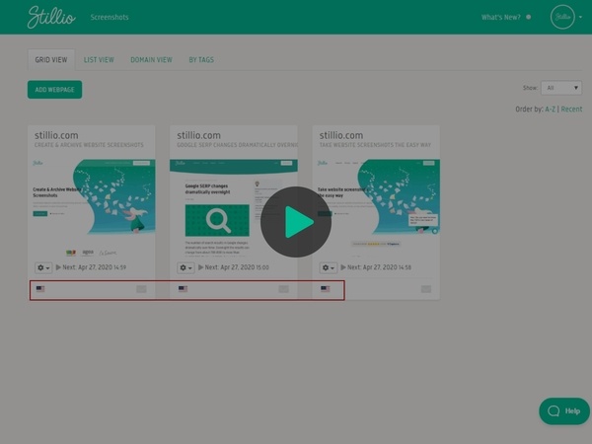This screenshot has height=444, width=592.
Task: Switch to By Tags tab
Action: (x=201, y=59)
